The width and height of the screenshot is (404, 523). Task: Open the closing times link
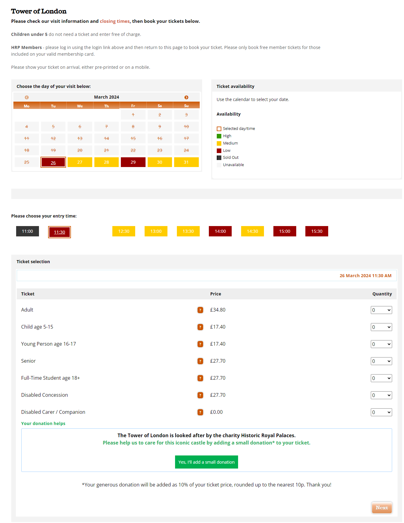(x=115, y=21)
